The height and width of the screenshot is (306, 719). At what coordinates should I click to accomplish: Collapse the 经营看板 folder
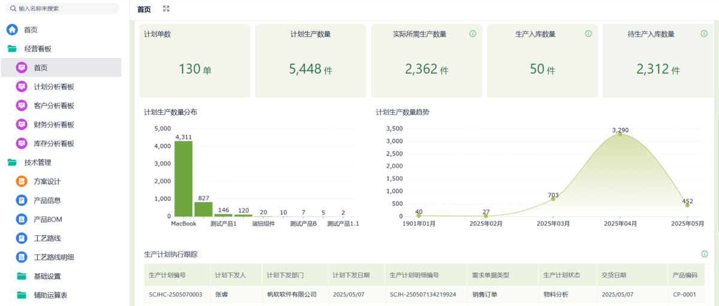point(37,49)
